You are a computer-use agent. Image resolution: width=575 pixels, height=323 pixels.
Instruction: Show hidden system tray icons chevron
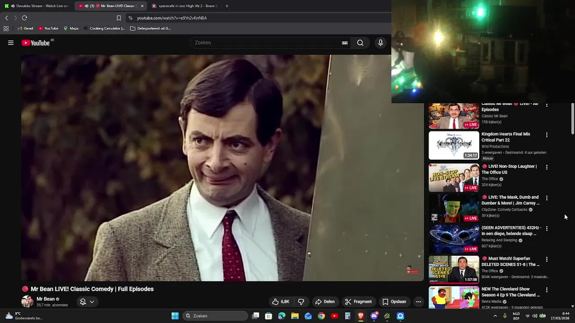(495, 316)
